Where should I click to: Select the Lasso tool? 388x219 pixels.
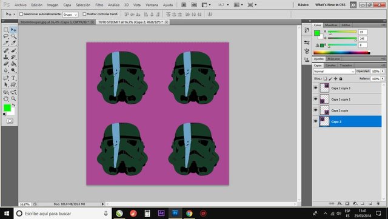point(6,36)
